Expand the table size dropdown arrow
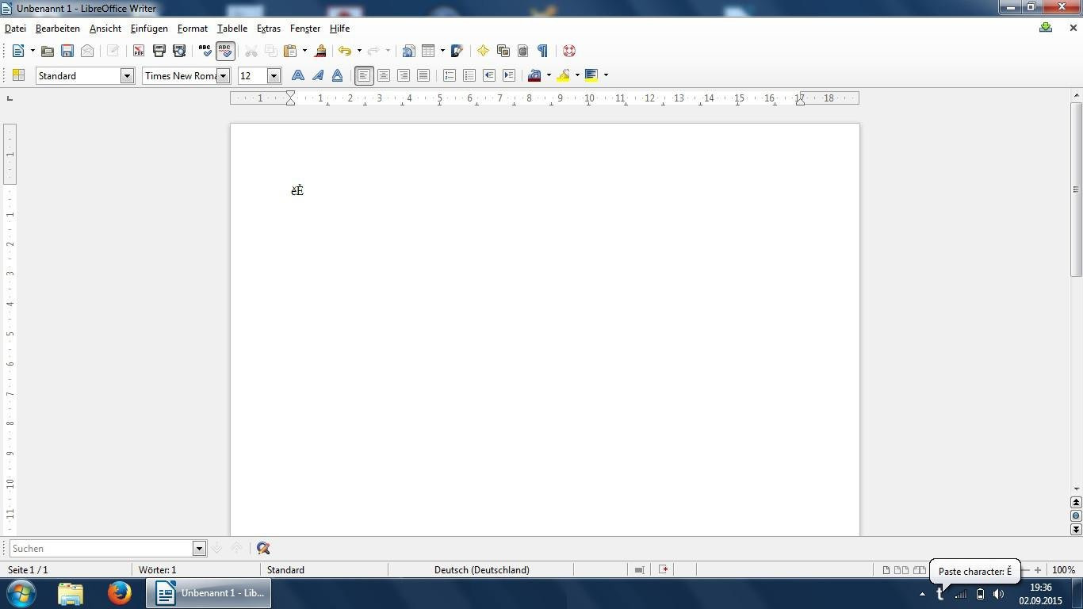The image size is (1083, 609). (x=442, y=51)
